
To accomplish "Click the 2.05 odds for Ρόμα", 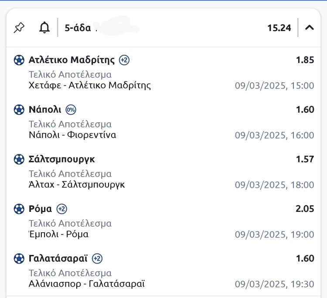I will coord(304,209).
